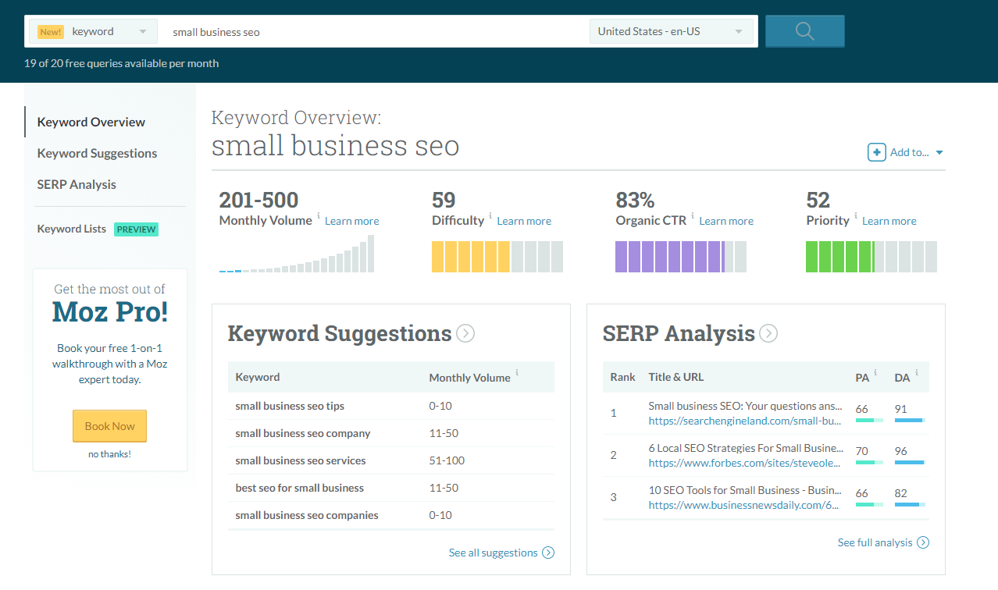The width and height of the screenshot is (998, 590).
Task: Click the Monthly Volume column header text
Action: pyautogui.click(x=469, y=378)
